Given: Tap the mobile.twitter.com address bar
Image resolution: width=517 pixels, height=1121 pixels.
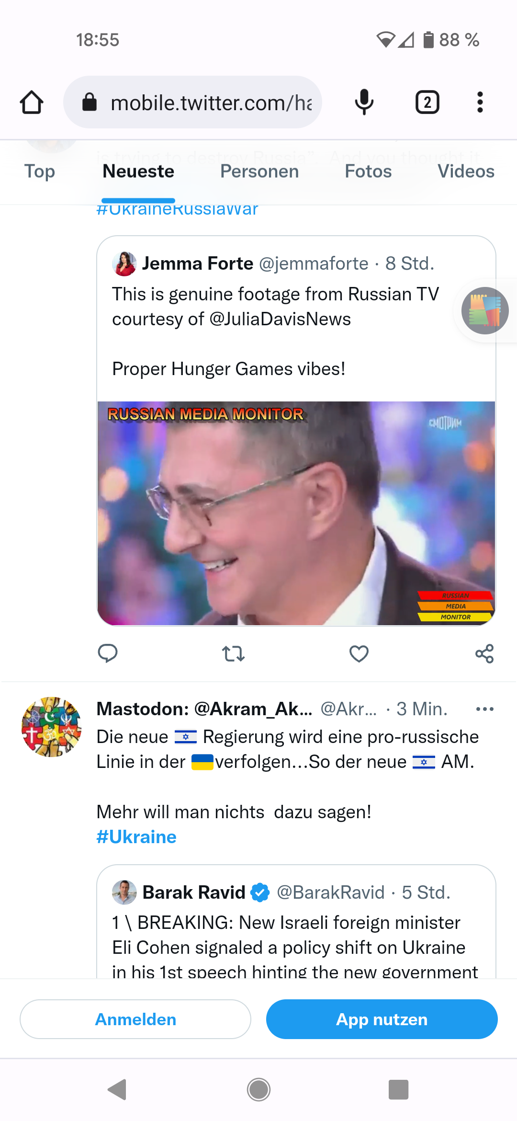Looking at the screenshot, I should pyautogui.click(x=192, y=102).
